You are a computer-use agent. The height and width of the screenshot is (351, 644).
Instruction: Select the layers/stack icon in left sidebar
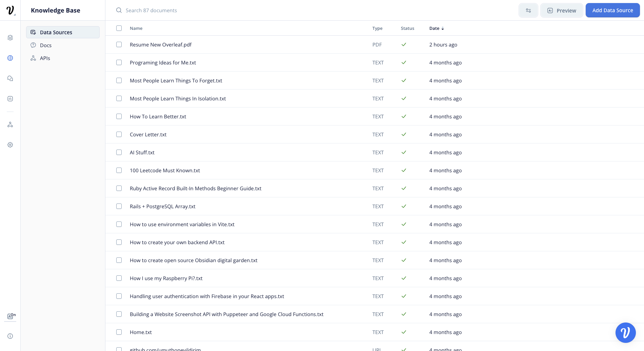click(10, 38)
